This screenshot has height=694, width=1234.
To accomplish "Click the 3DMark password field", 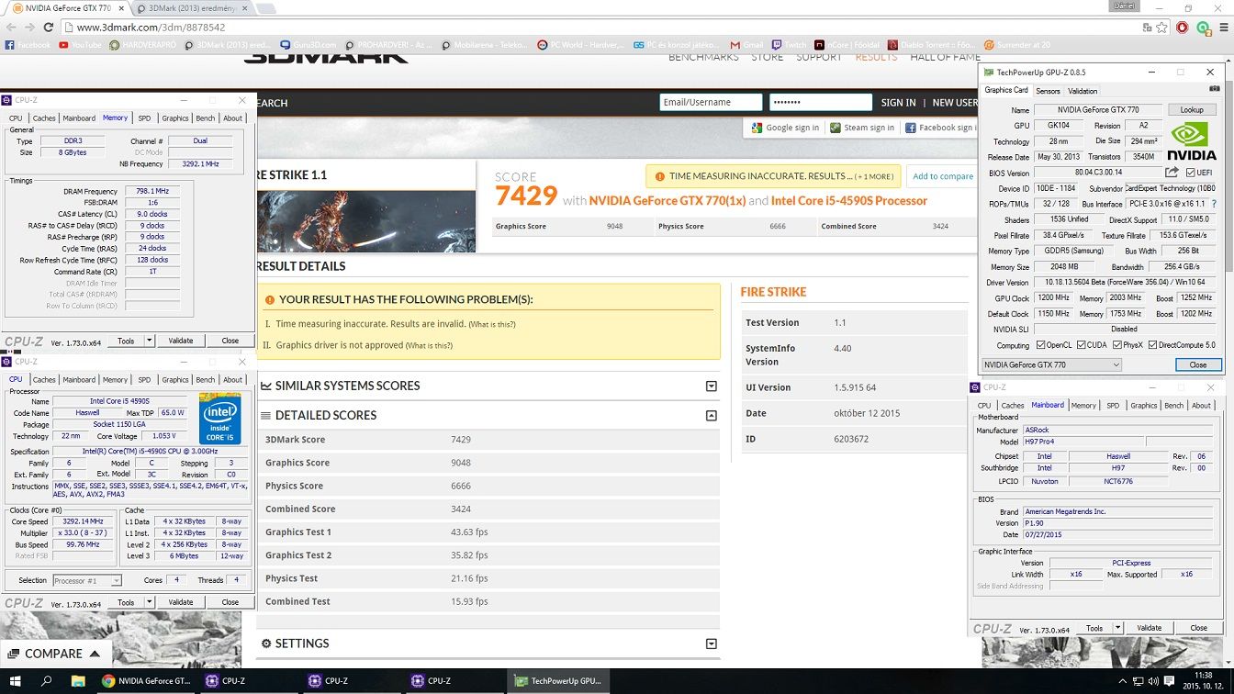I will (x=821, y=103).
